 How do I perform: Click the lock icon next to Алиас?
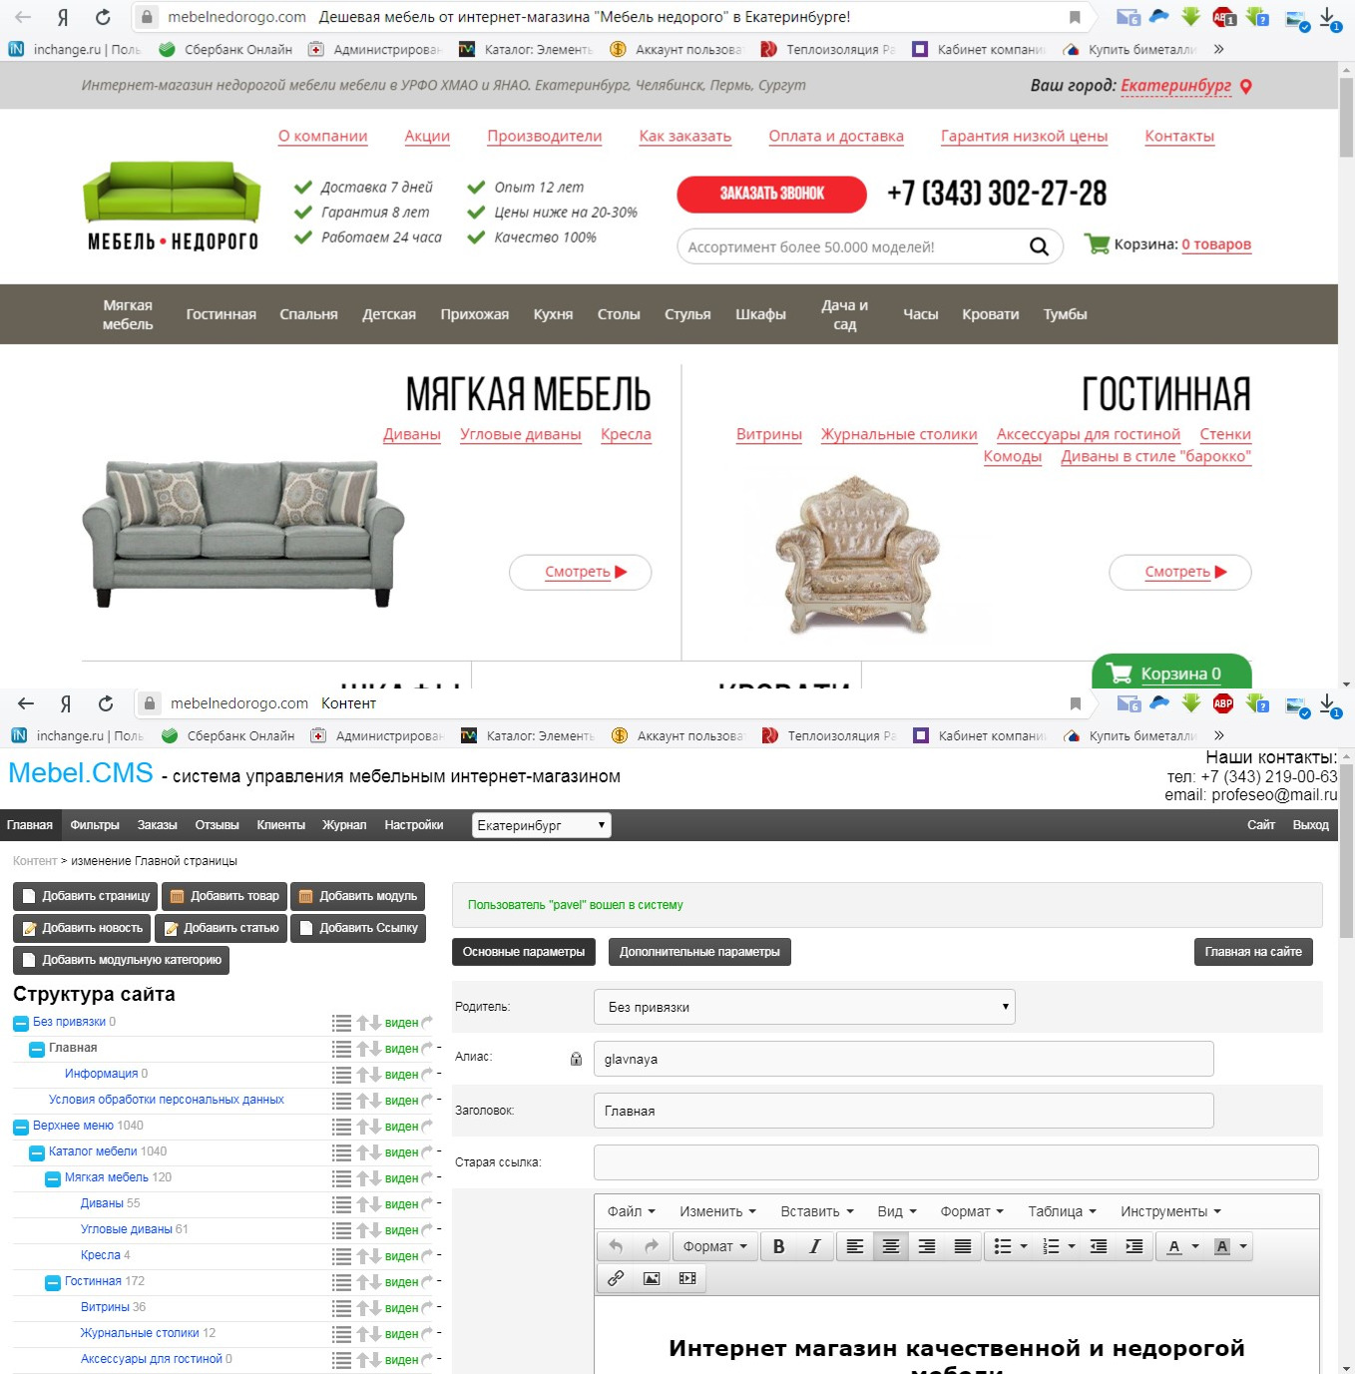tap(576, 1059)
